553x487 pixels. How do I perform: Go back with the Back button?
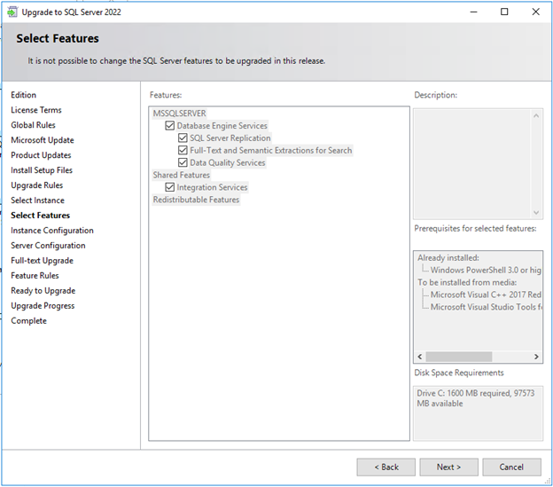386,467
